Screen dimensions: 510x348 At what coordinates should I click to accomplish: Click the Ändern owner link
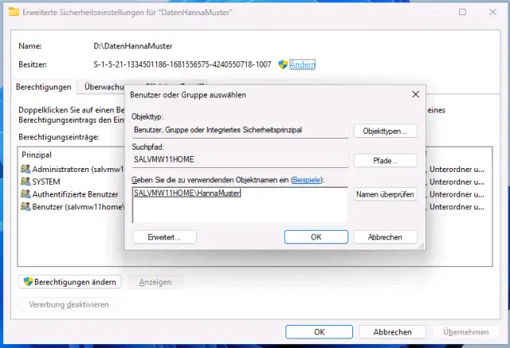302,65
